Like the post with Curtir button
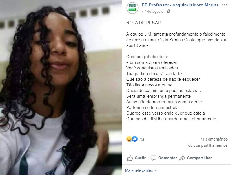Screen dimensions: 235x175 (x=136, y=158)
